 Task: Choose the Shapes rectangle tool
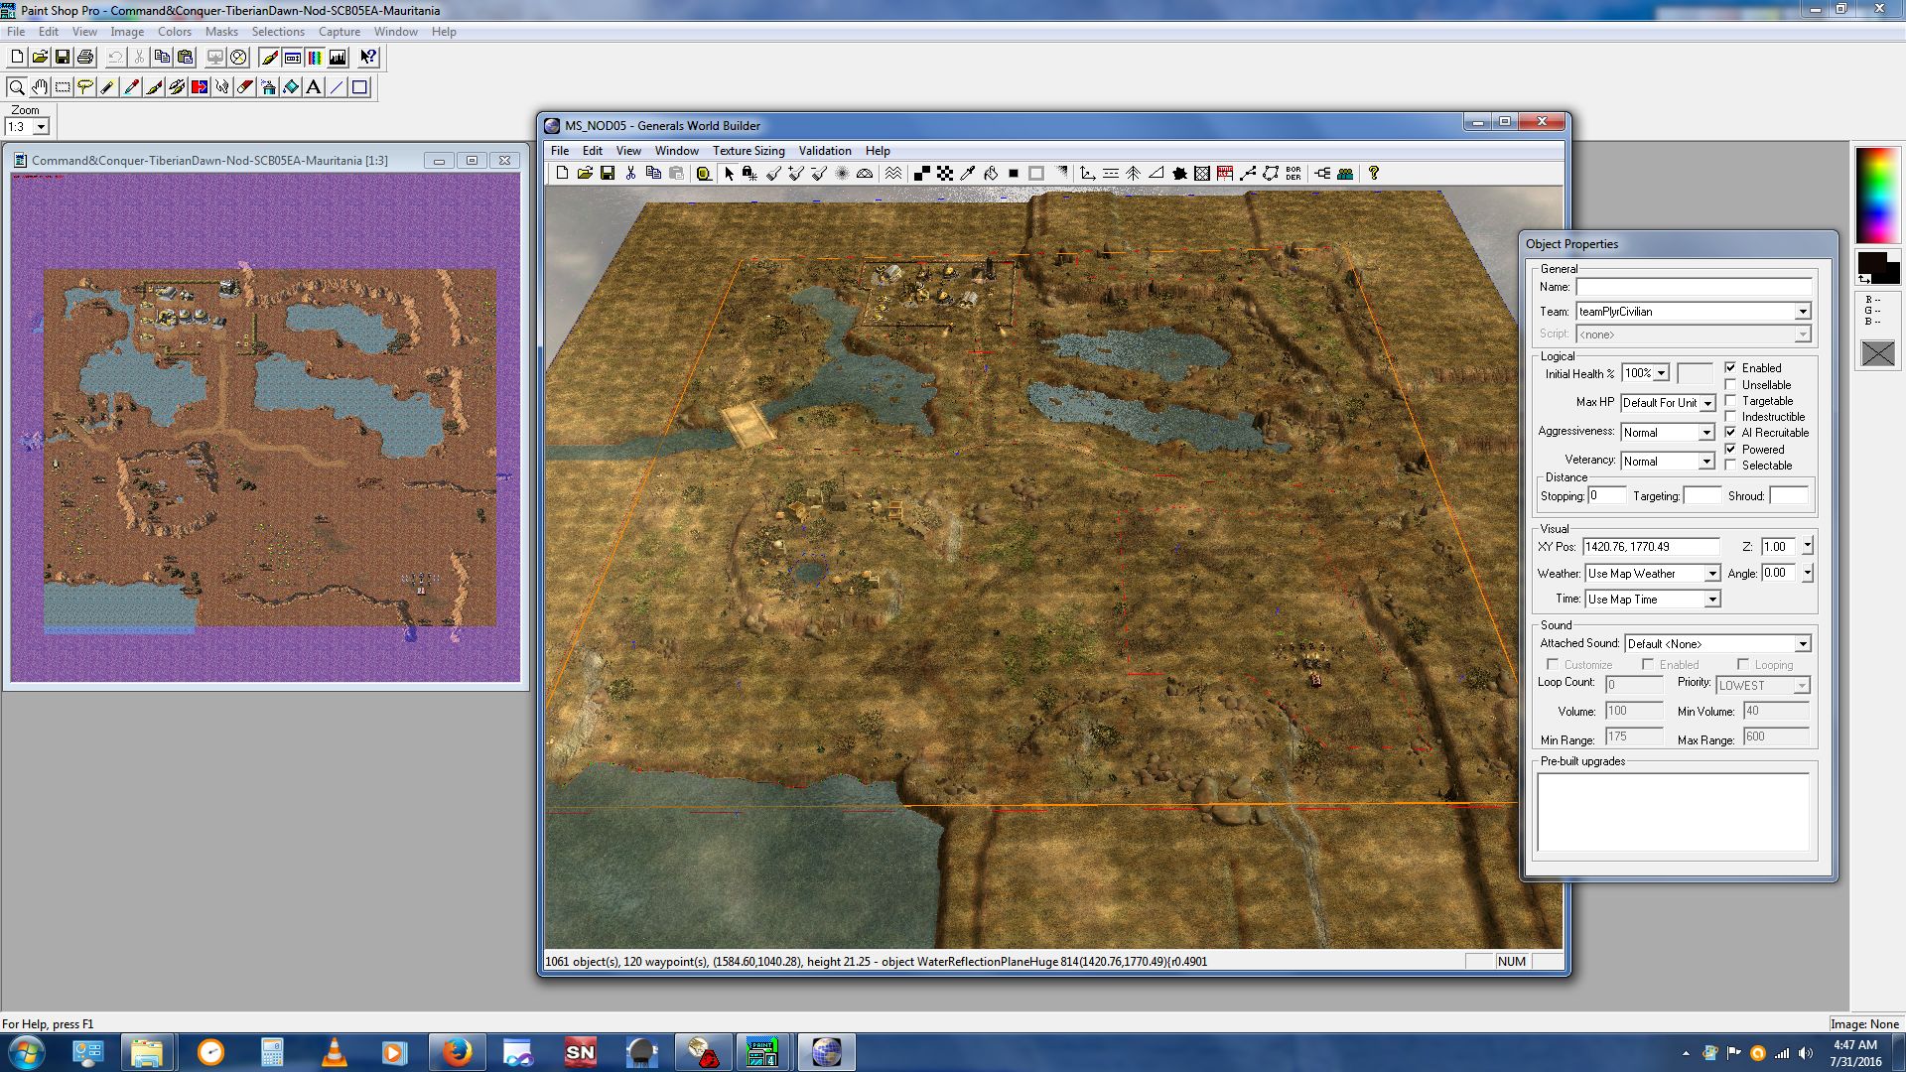click(359, 87)
